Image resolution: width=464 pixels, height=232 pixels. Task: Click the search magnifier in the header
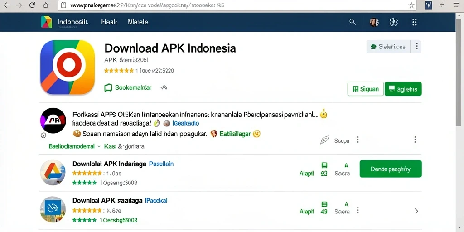[x=352, y=22]
